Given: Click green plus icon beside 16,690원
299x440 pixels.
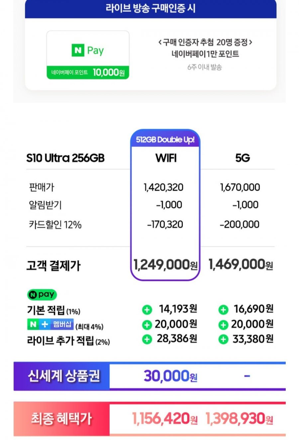Looking at the screenshot, I should coord(223,310).
